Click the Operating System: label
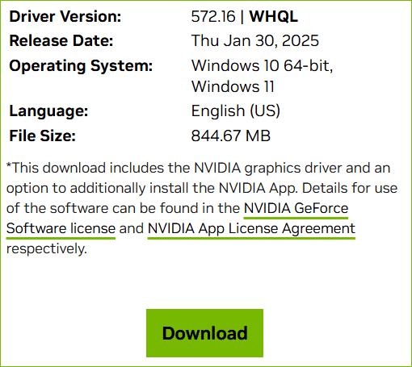Screen dimensions: 412x367 pyautogui.click(x=81, y=65)
